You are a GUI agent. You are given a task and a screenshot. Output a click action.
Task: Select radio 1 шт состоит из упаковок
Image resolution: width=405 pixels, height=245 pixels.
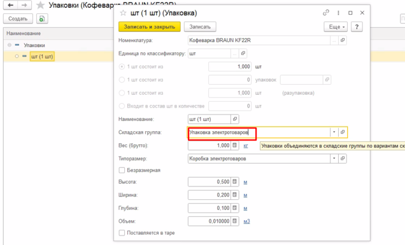(x=122, y=80)
